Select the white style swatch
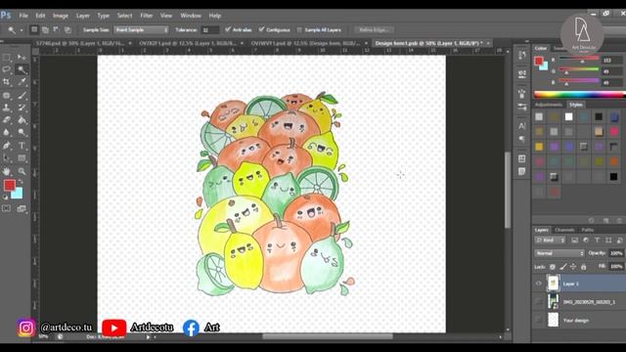This screenshot has width=626, height=352. (568, 116)
